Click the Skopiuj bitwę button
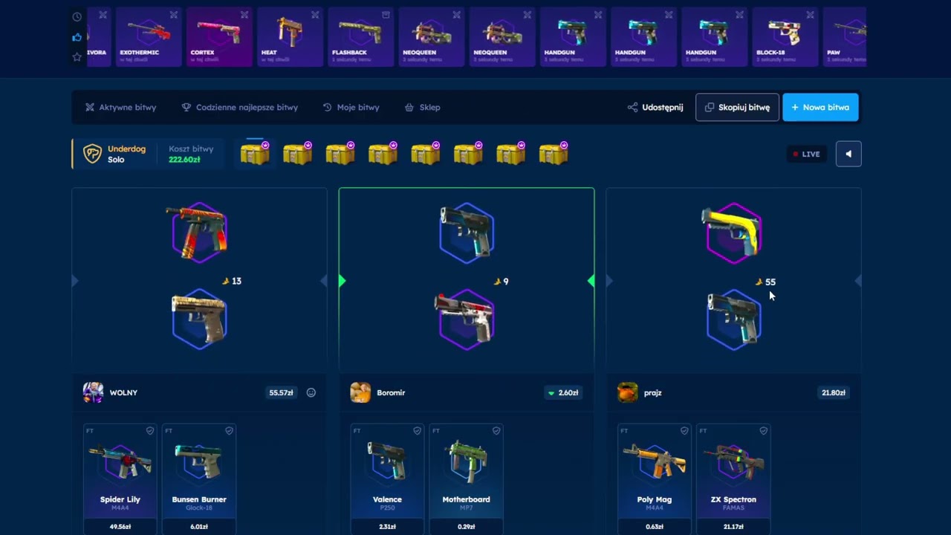This screenshot has height=535, width=951. click(x=737, y=108)
